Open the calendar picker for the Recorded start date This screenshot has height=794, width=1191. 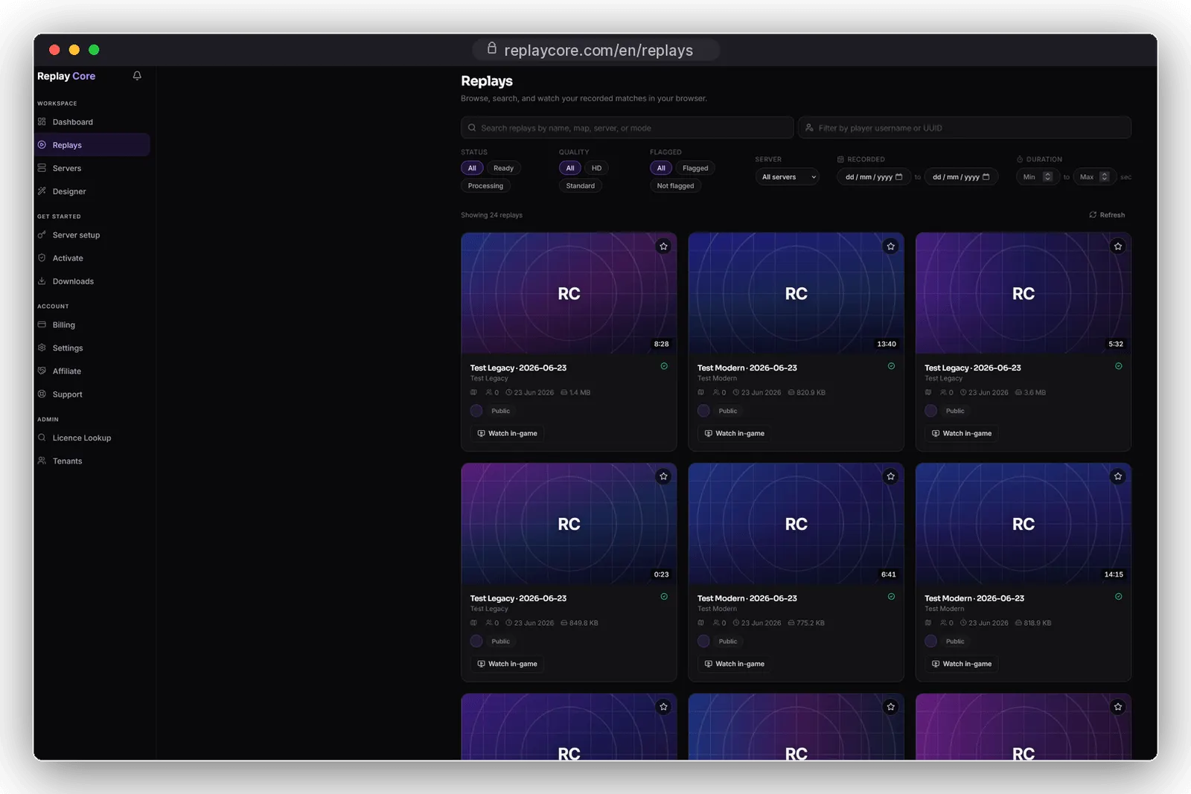click(x=899, y=177)
